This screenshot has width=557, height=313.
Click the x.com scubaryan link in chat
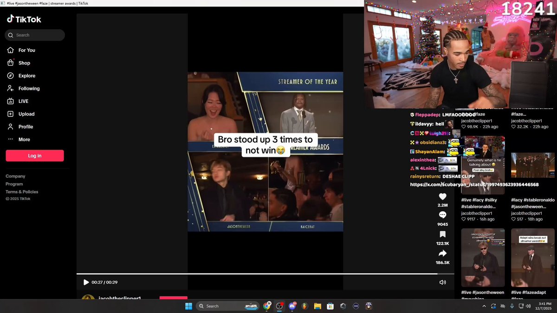click(x=474, y=185)
